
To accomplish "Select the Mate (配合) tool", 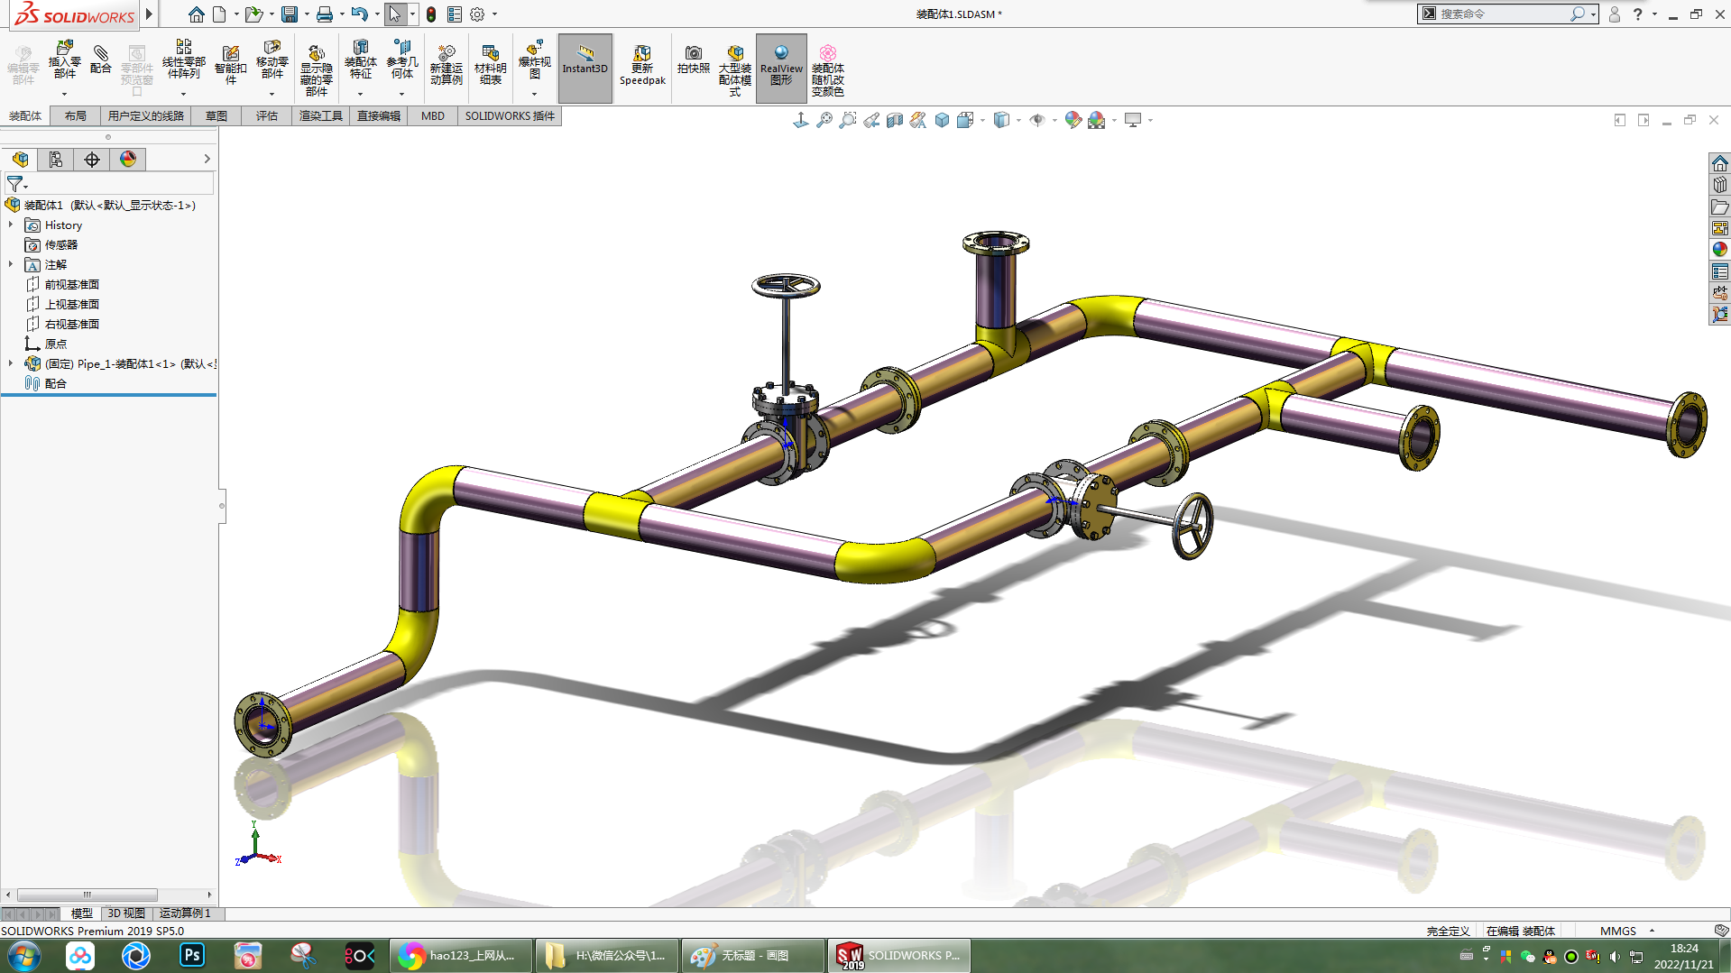I will 101,60.
